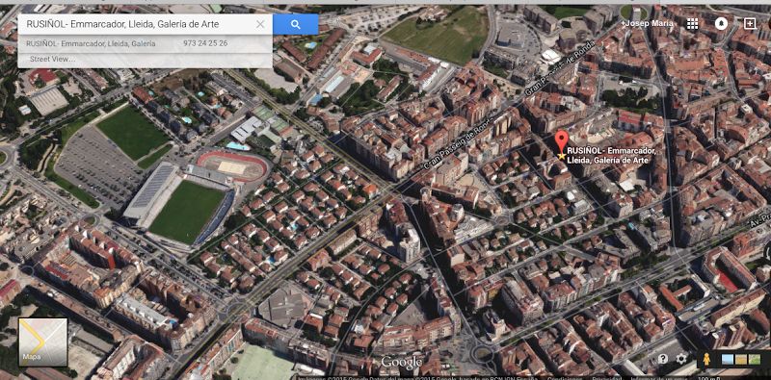Image resolution: width=771 pixels, height=380 pixels.
Task: Open map settings gear icon
Action: point(681,359)
